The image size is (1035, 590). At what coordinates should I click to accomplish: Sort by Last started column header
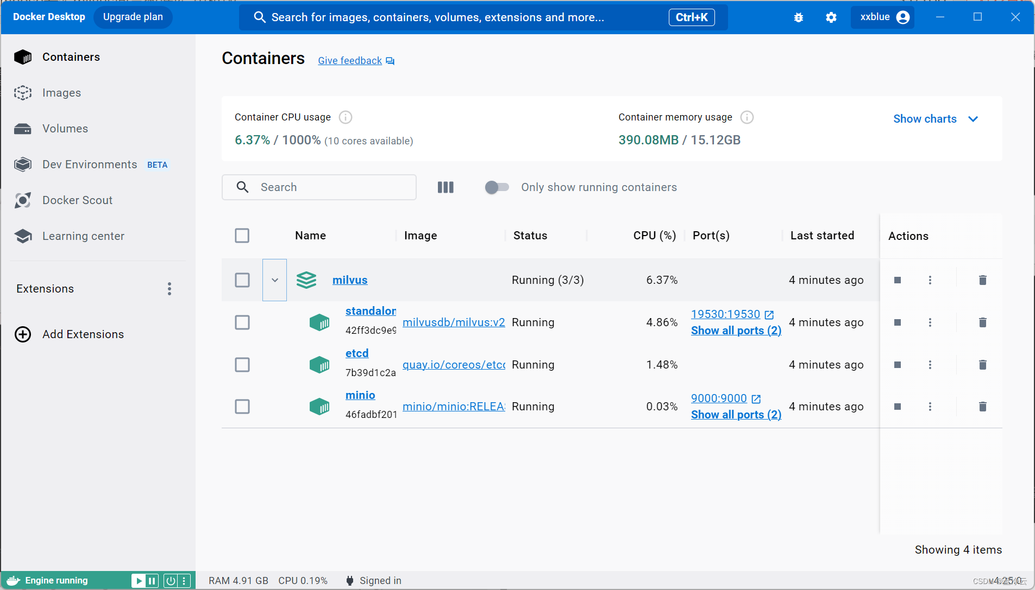tap(822, 236)
